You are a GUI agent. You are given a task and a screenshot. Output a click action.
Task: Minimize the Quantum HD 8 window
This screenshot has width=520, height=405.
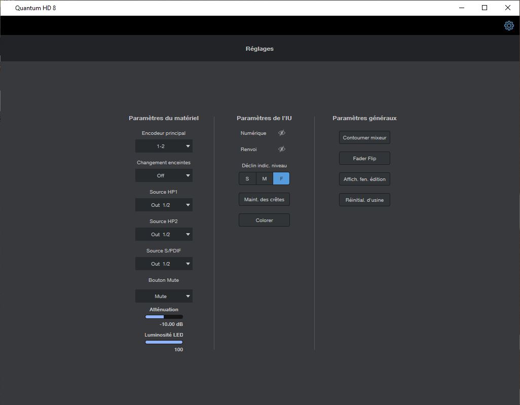[462, 8]
